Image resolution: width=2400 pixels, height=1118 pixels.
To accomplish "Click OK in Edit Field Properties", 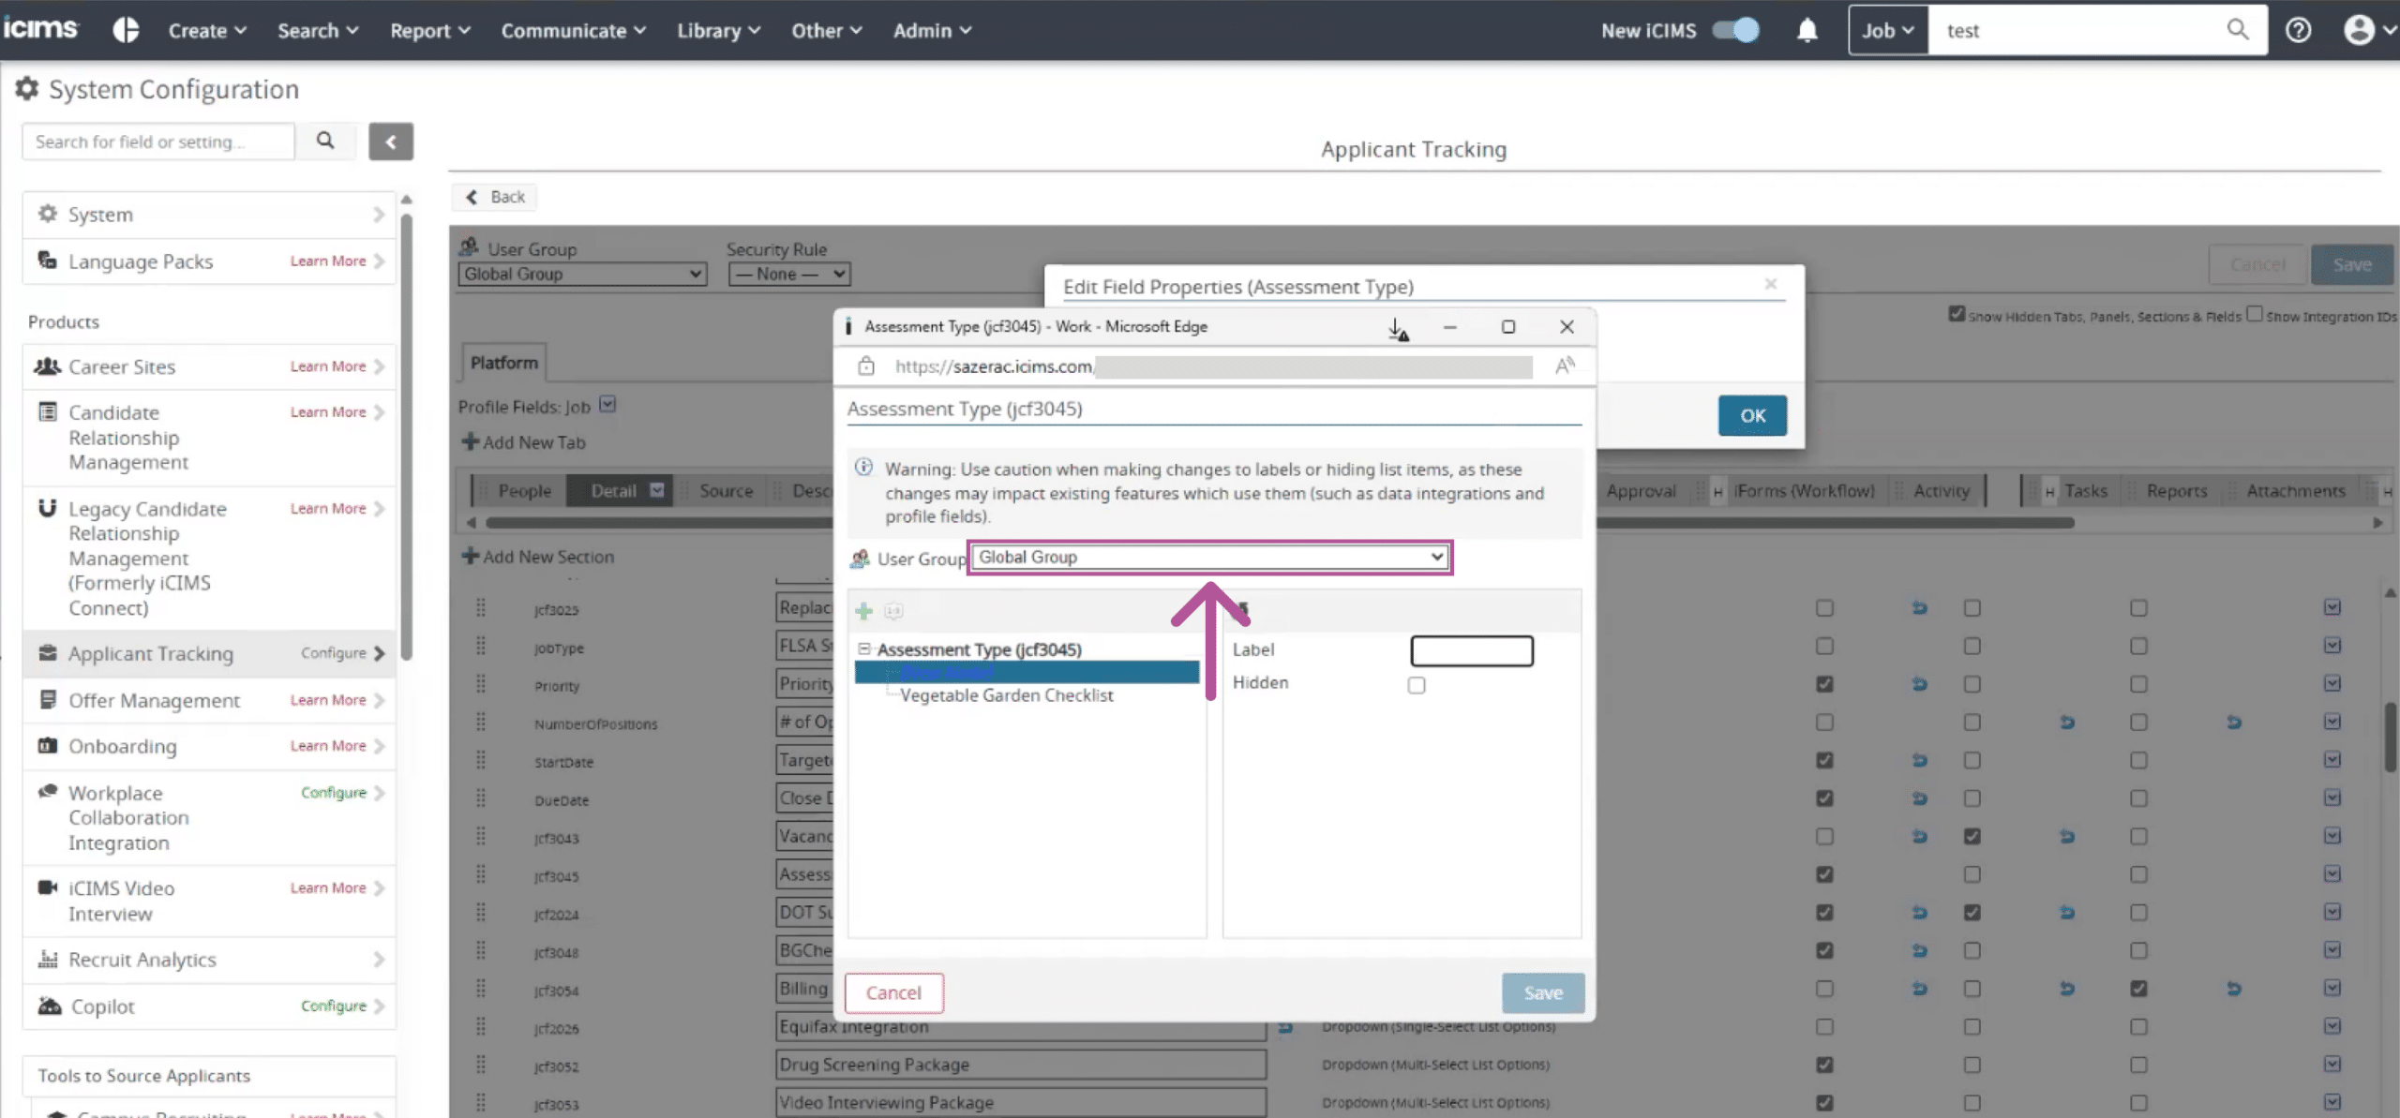I will click(1752, 415).
